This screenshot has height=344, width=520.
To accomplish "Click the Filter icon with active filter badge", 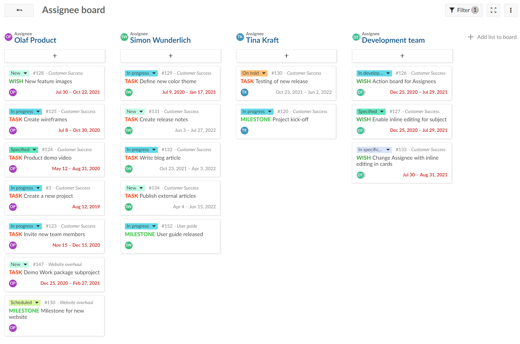I will tap(463, 10).
